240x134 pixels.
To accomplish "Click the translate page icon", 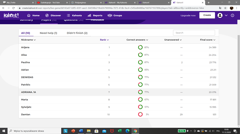I will [x=220, y=8].
